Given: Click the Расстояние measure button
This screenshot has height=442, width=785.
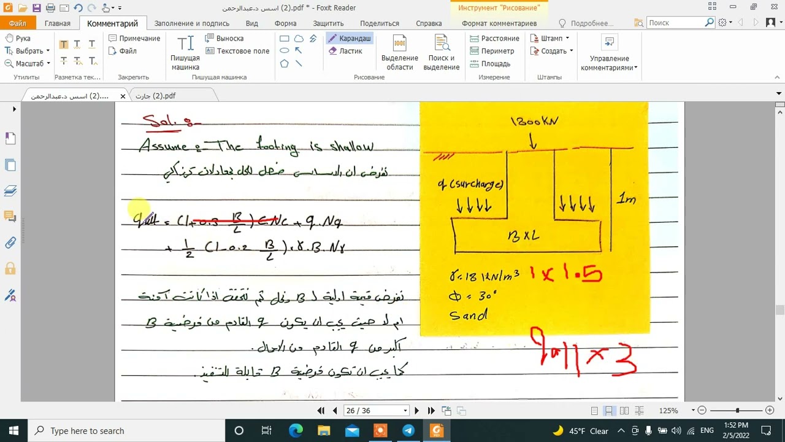Looking at the screenshot, I should 495,38.
